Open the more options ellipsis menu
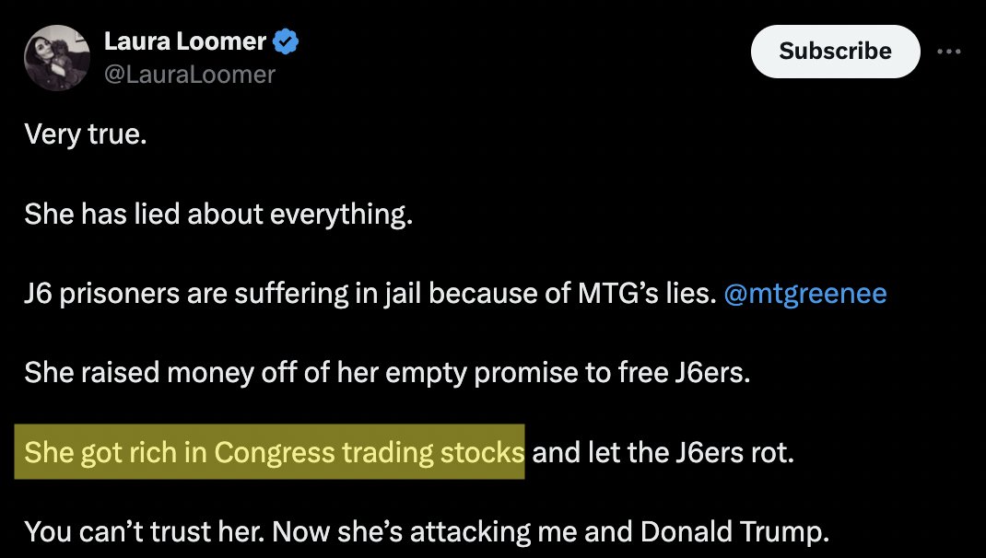The height and width of the screenshot is (558, 986). (948, 52)
